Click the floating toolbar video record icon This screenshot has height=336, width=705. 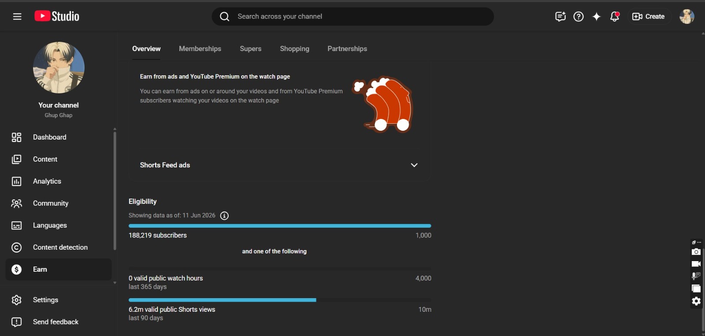click(696, 264)
